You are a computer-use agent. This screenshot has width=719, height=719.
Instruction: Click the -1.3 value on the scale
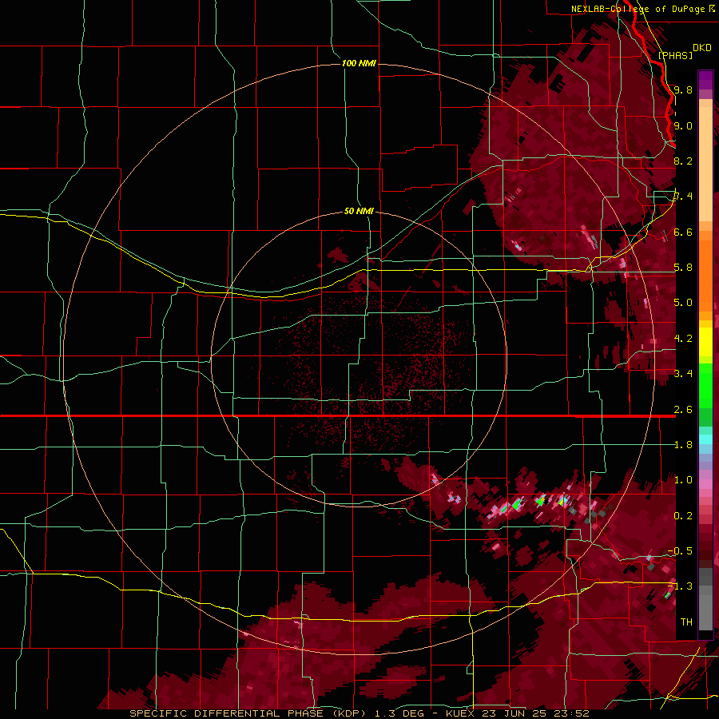point(680,586)
